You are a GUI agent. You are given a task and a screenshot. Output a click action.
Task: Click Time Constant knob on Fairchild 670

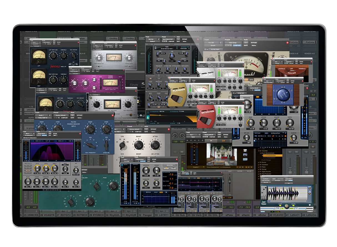[74, 56]
